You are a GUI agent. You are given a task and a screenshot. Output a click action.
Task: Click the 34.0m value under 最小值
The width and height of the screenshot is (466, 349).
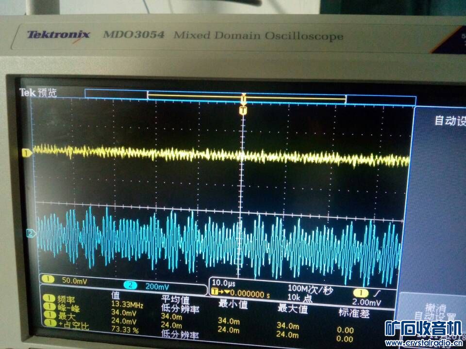pos(229,321)
